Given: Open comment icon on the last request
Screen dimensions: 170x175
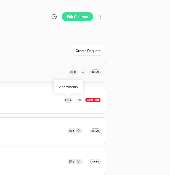Looking at the screenshot, I should tap(72, 162).
